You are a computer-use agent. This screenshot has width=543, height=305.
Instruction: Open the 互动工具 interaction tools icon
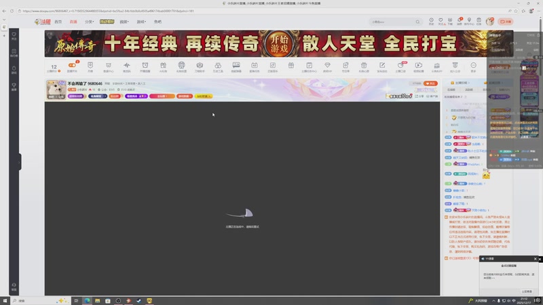click(218, 66)
